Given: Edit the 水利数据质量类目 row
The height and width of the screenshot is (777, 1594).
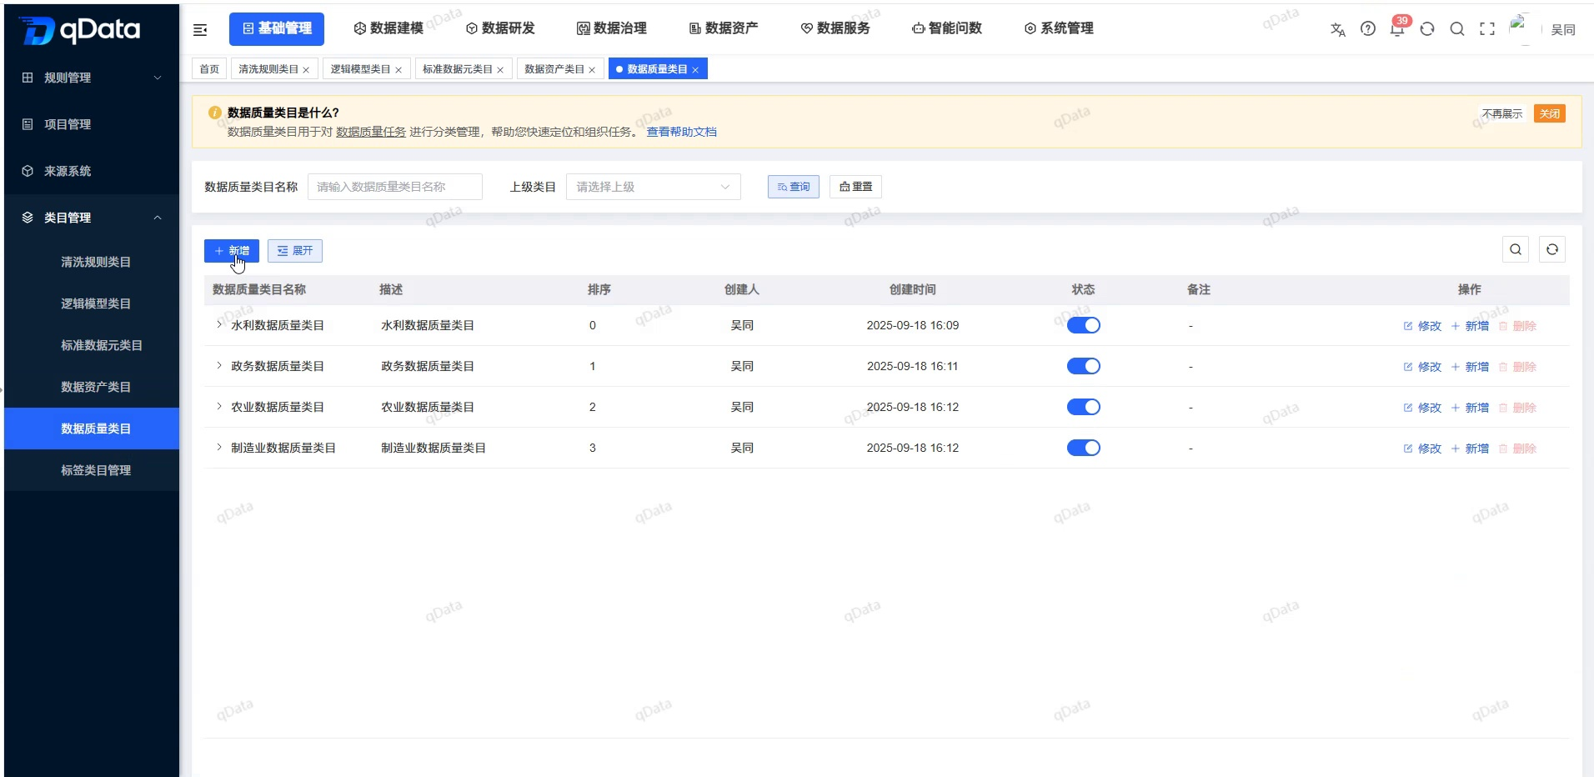Looking at the screenshot, I should pos(1422,326).
